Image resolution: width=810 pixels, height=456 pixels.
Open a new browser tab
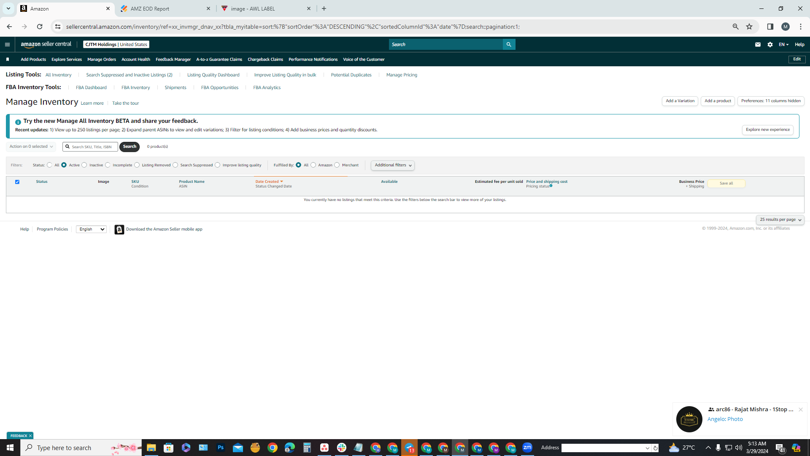point(324,8)
